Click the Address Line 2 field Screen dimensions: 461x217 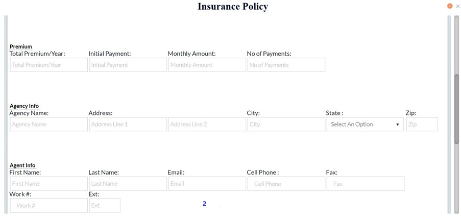pos(207,125)
